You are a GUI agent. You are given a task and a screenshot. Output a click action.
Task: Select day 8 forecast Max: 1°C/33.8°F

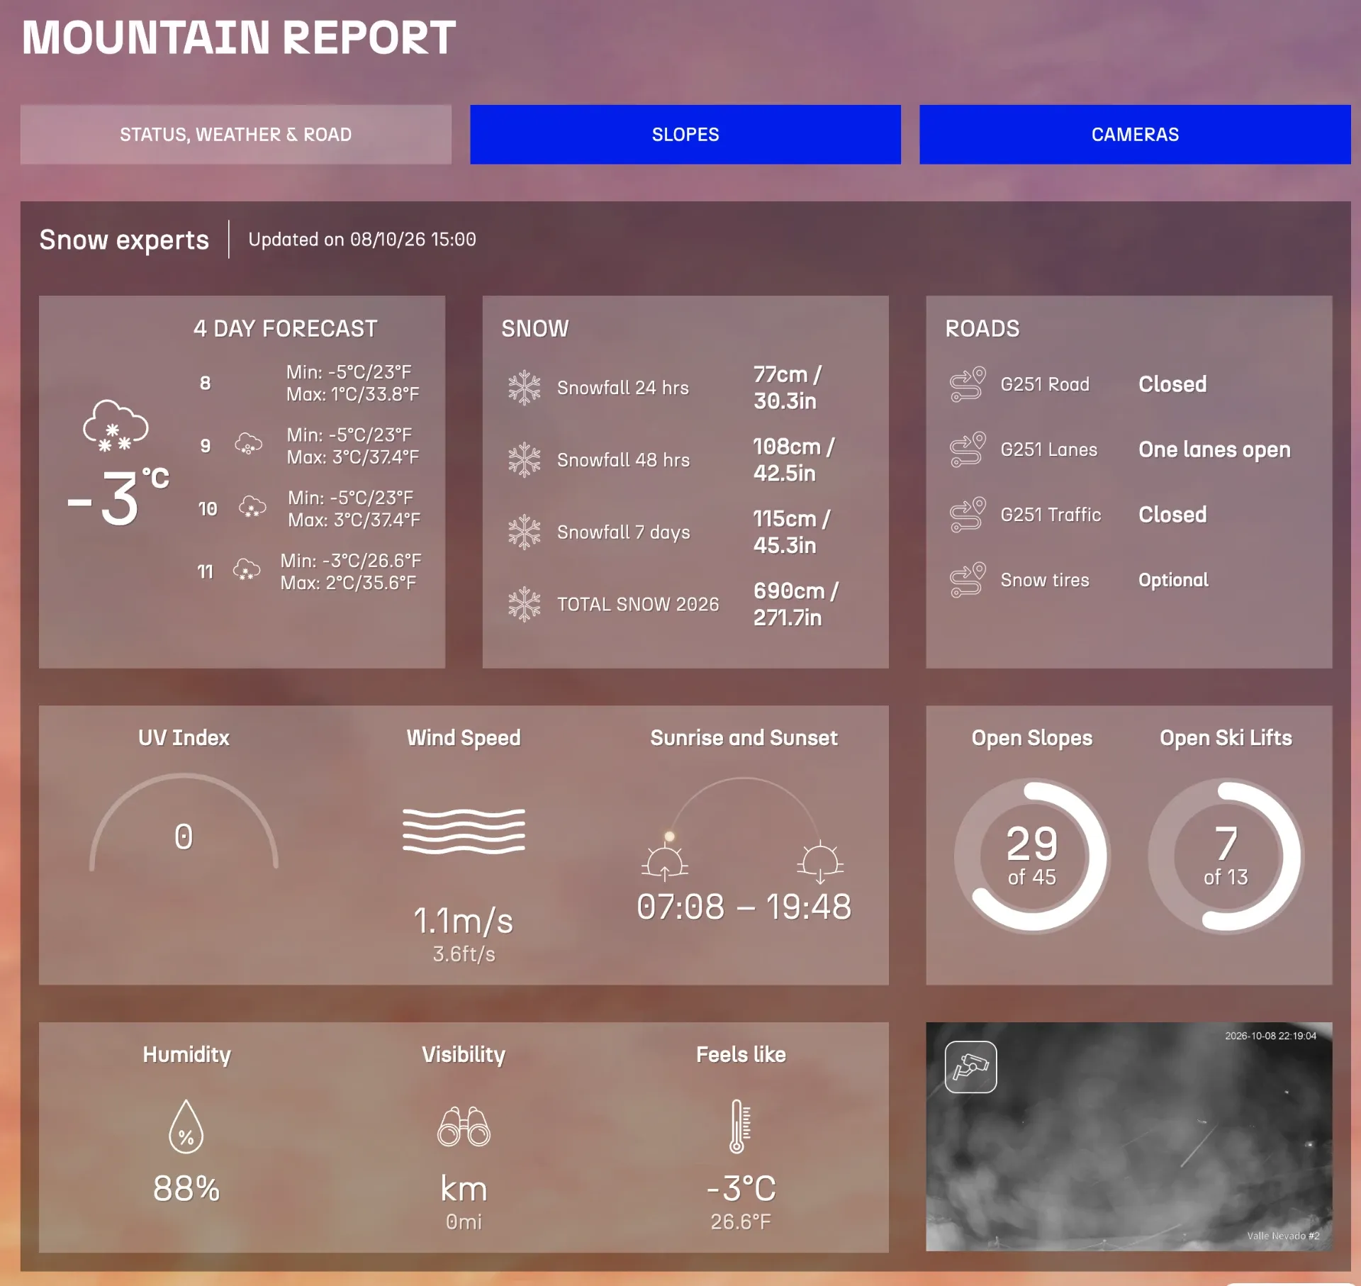[352, 394]
